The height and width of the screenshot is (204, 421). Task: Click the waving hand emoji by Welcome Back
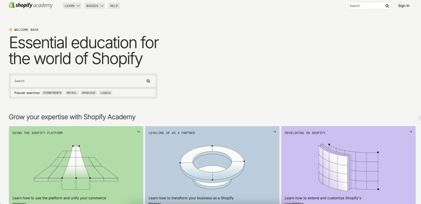coord(11,30)
